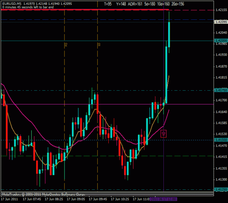228x203 pixels.
Task: Click the teal 1.41750 level price tag
Action: coord(221,90)
